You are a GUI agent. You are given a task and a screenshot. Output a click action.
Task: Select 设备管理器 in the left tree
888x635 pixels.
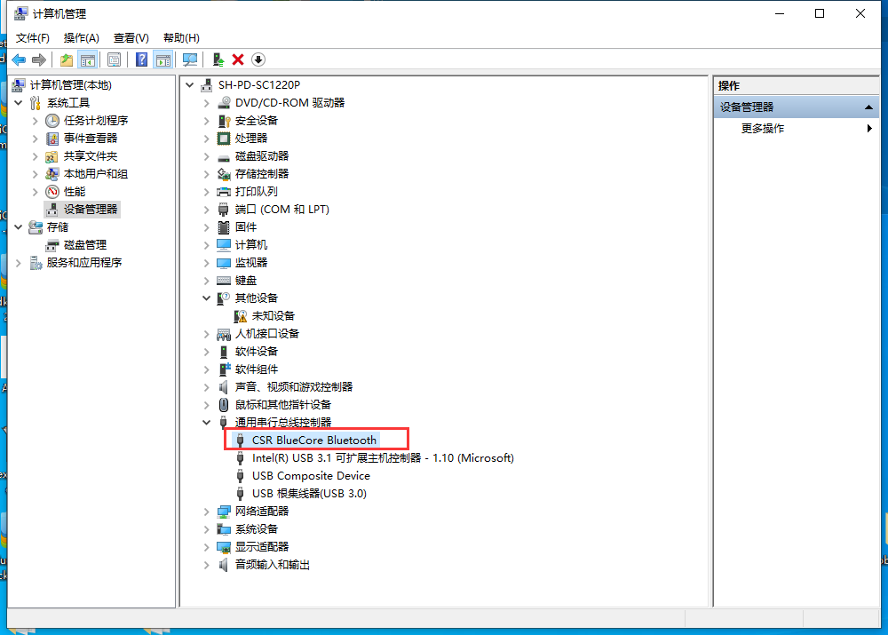point(90,210)
